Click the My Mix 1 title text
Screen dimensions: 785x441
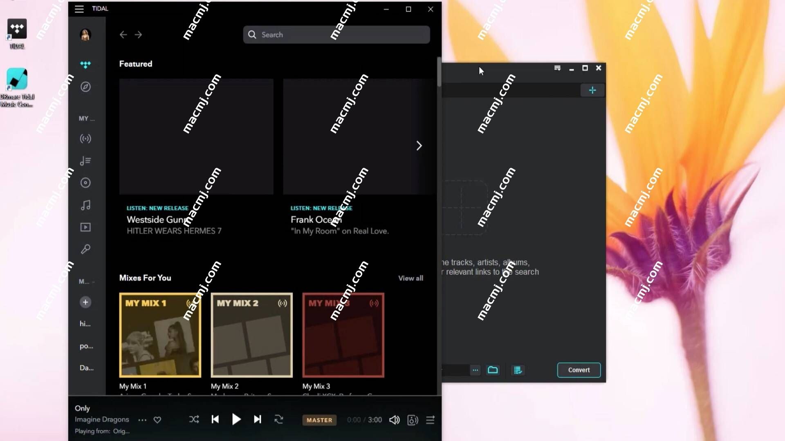[133, 386]
